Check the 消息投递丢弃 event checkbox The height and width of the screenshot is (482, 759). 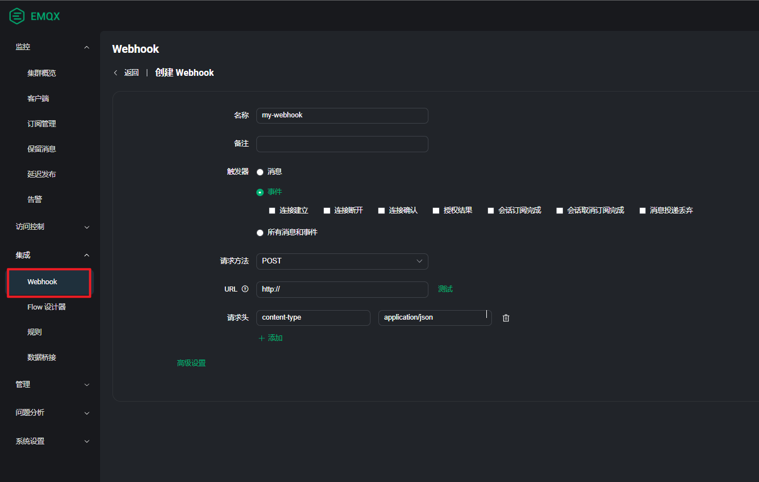pyautogui.click(x=642, y=211)
